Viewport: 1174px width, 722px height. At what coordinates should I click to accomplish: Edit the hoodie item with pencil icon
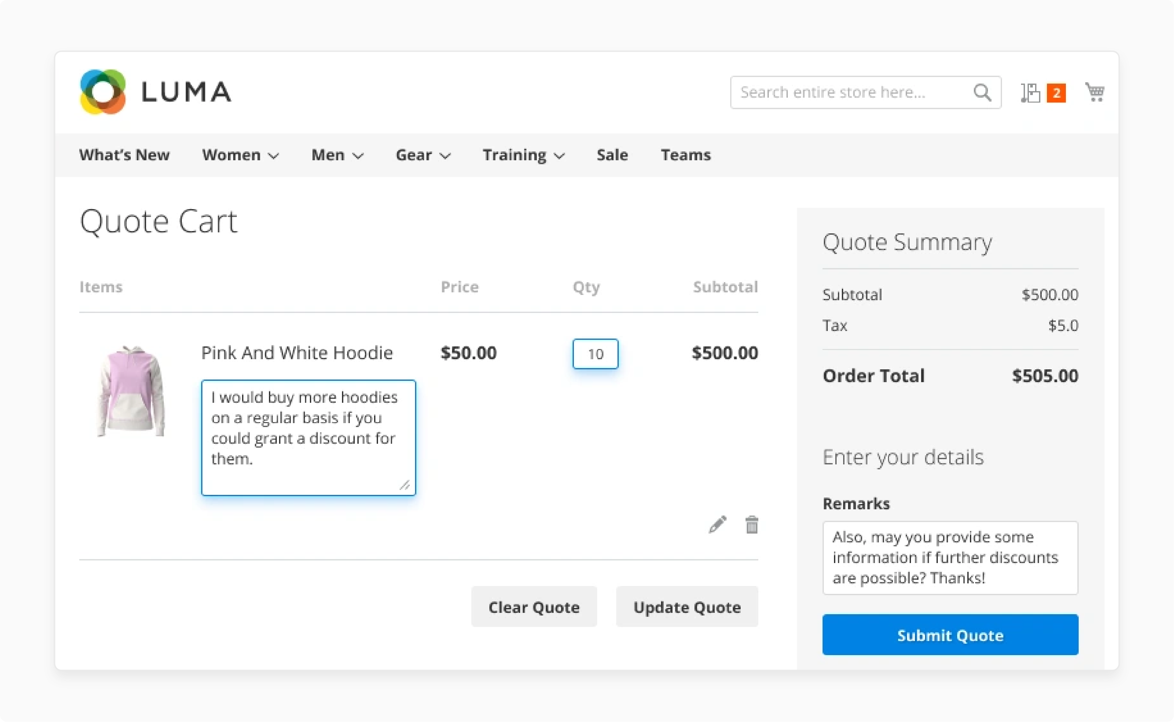[717, 524]
